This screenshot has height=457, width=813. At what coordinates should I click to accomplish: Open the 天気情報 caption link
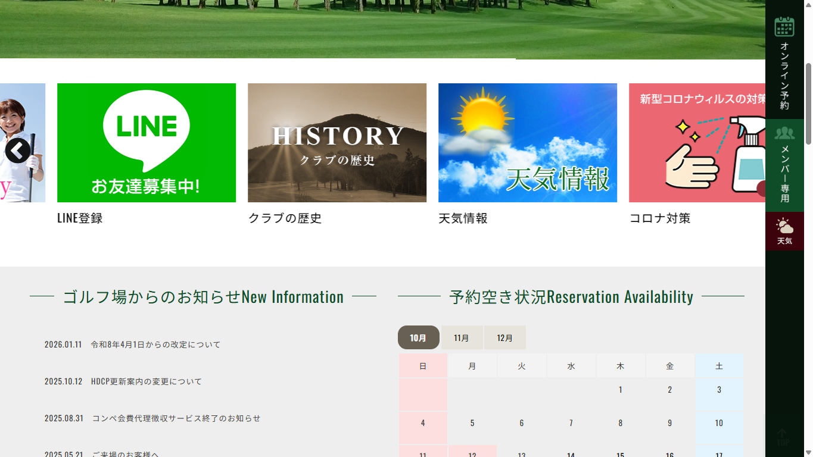point(463,218)
